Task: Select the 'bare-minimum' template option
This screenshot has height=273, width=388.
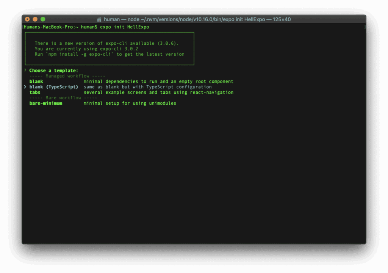Action: pyautogui.click(x=45, y=103)
